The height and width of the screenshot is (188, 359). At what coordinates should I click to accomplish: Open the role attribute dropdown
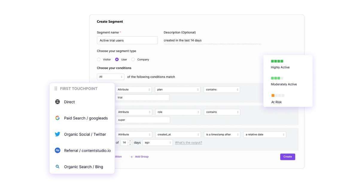coord(178,112)
